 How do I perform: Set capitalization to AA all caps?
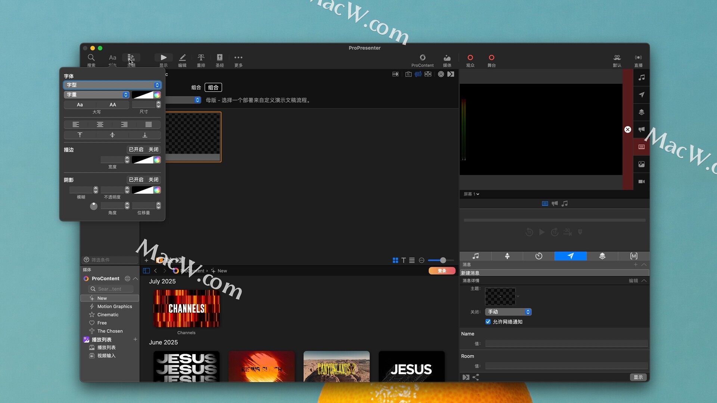113,105
